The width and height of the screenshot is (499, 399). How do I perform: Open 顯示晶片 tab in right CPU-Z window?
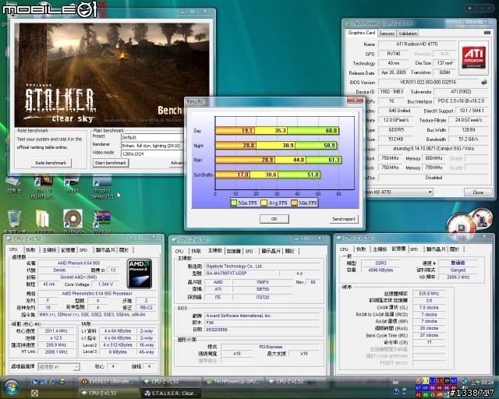click(435, 249)
